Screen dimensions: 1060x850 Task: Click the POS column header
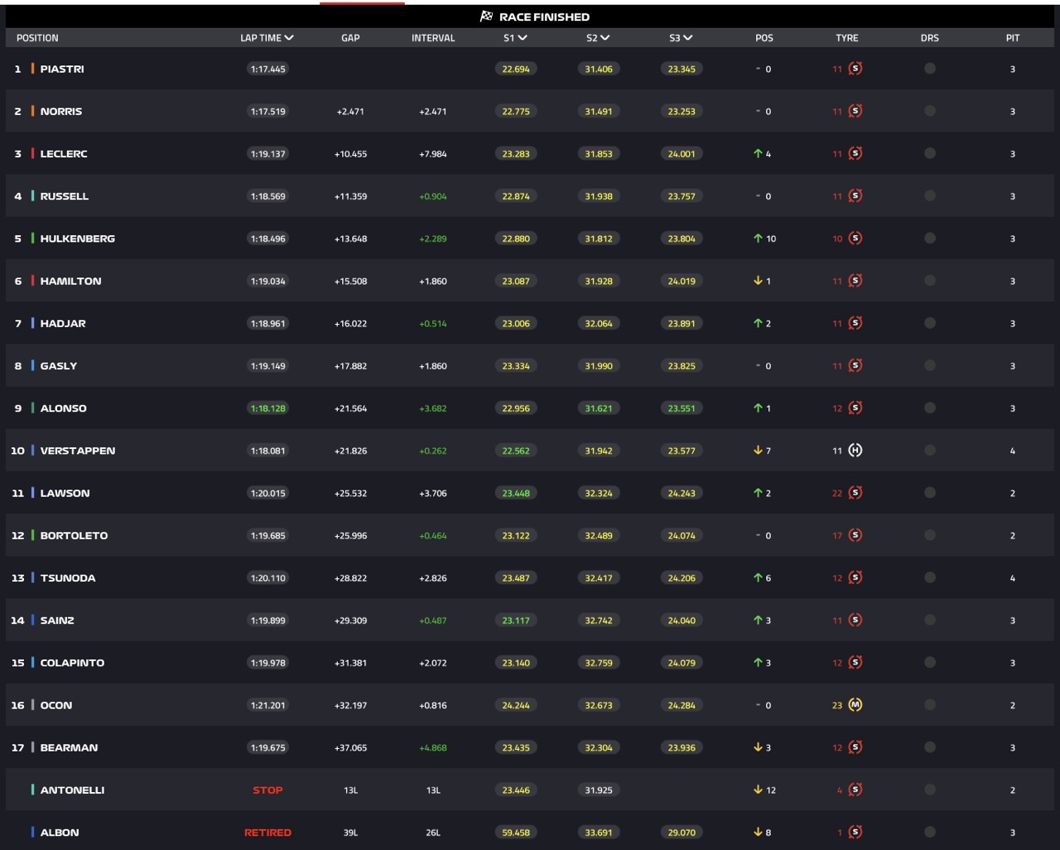coord(764,38)
